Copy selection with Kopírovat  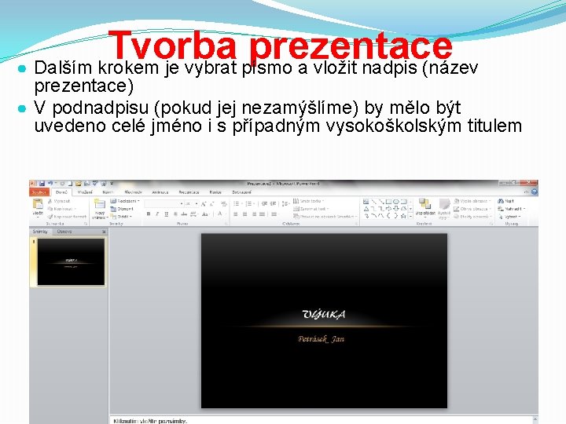click(61, 209)
